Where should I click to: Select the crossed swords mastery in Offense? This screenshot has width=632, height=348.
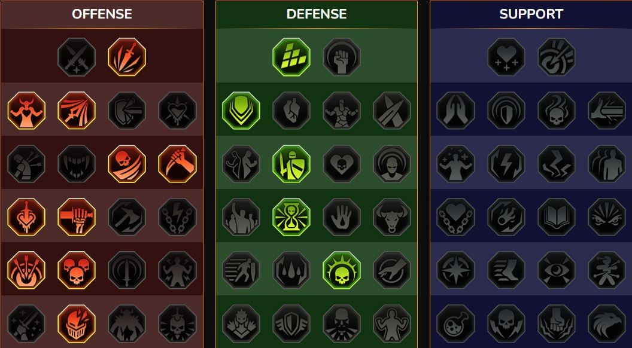pyautogui.click(x=77, y=57)
